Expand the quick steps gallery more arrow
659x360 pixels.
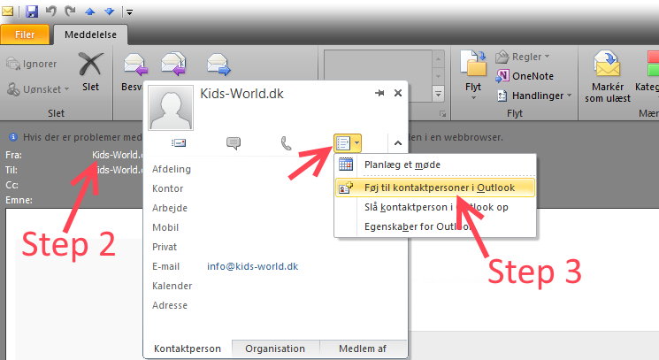pyautogui.click(x=438, y=94)
